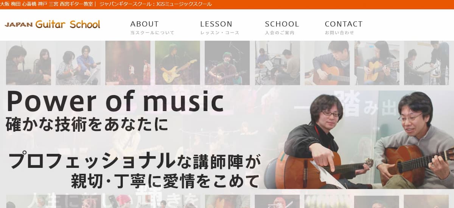454x208 pixels.
Task: Click the Japan Guitar School logo
Action: 52,25
